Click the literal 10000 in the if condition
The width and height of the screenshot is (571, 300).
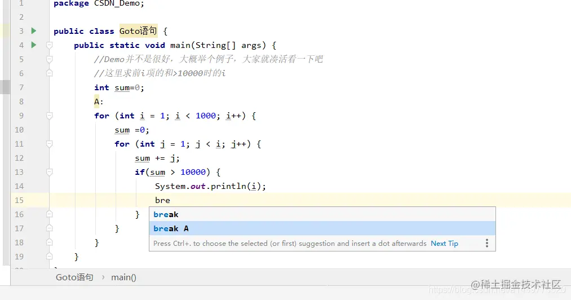coord(193,172)
